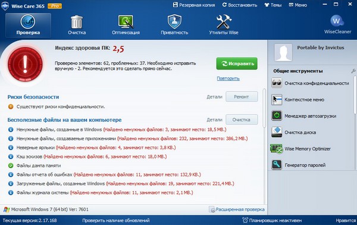Open Утилиты Wise tools tab
Screen dimensions: 357x225
point(224,25)
